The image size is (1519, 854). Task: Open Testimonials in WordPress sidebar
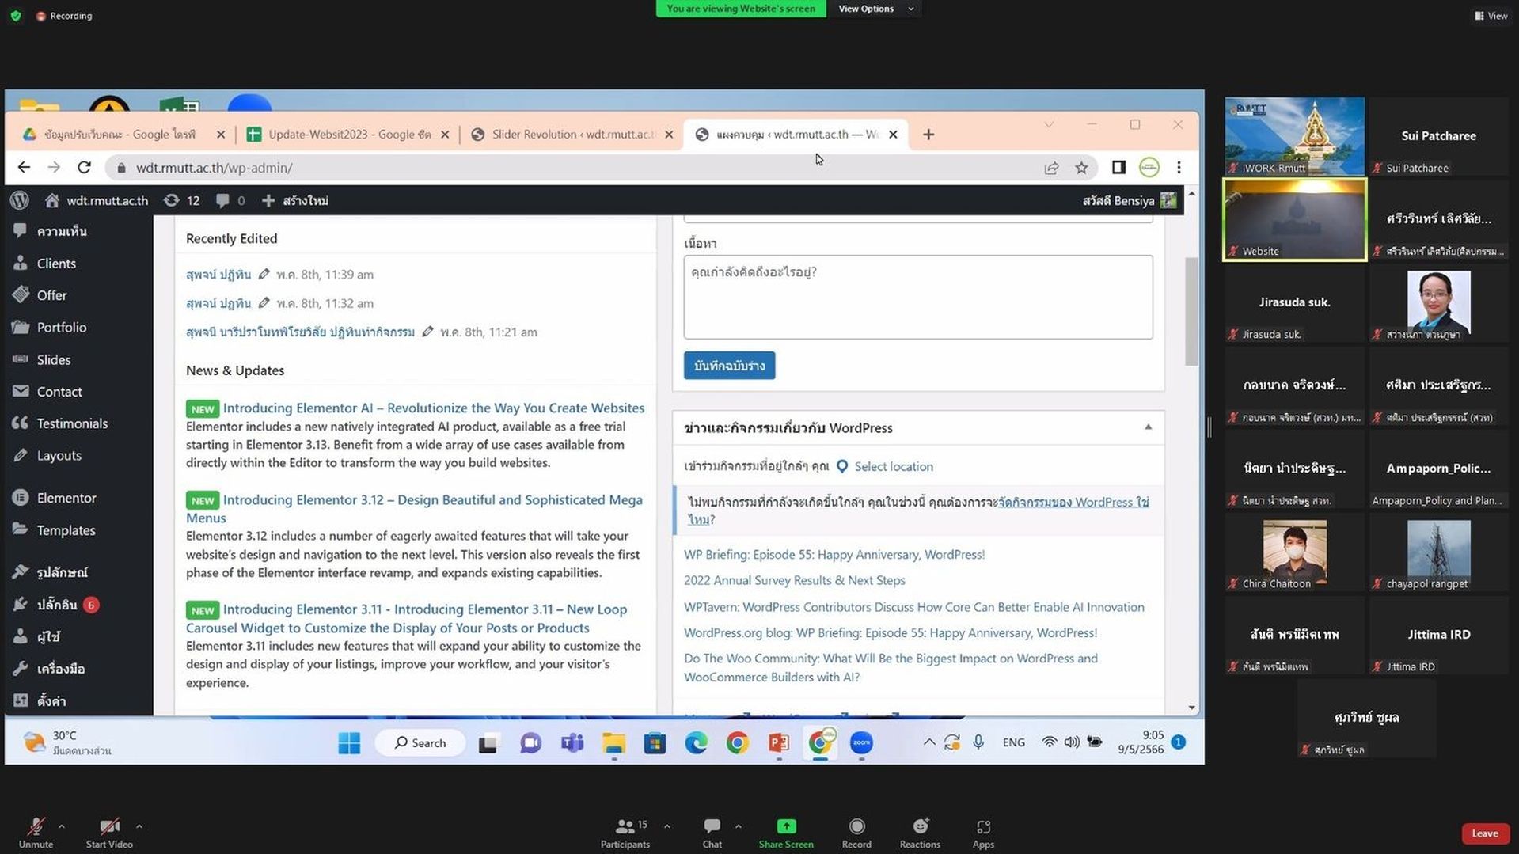coord(72,423)
